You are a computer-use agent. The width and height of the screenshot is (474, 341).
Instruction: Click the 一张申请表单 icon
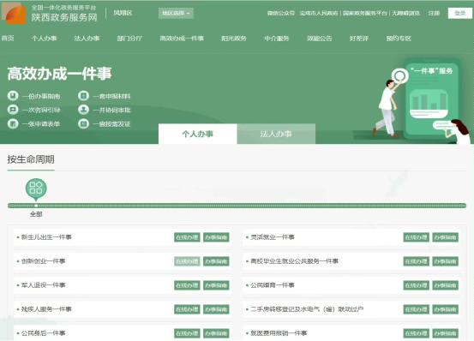(13, 123)
